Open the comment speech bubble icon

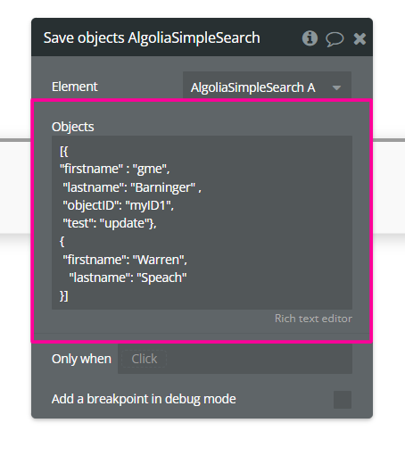pyautogui.click(x=335, y=39)
